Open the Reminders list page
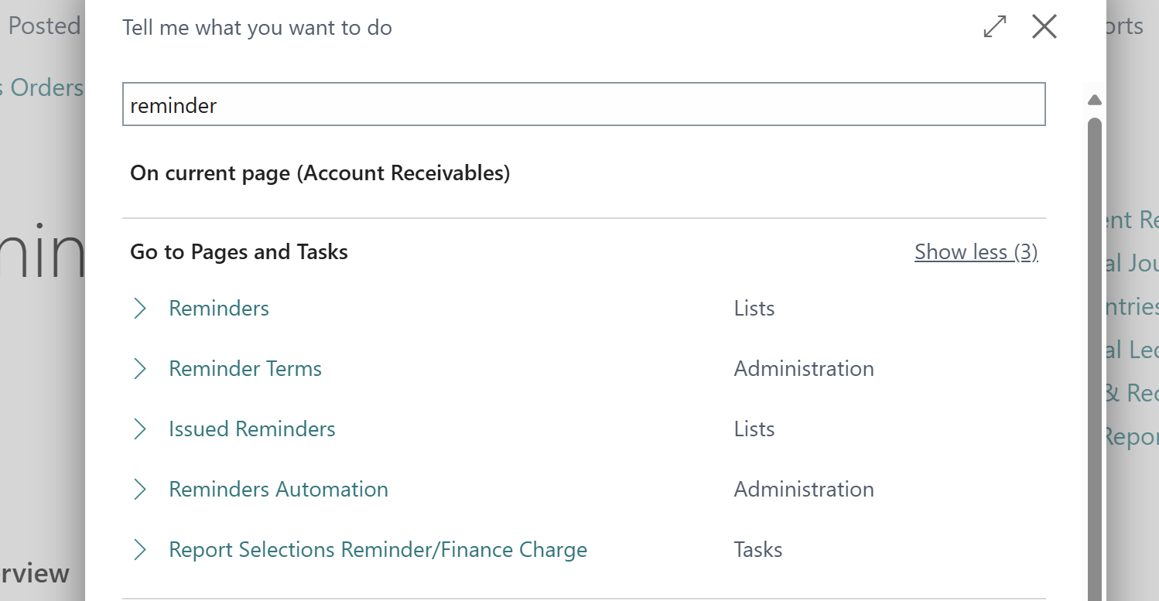Viewport: 1159px width, 601px height. coord(219,308)
